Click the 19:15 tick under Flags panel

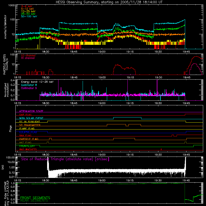pyautogui.click(x=130, y=155)
